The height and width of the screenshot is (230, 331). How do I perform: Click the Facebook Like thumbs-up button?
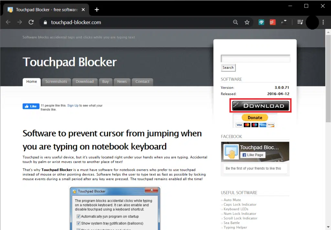click(31, 106)
